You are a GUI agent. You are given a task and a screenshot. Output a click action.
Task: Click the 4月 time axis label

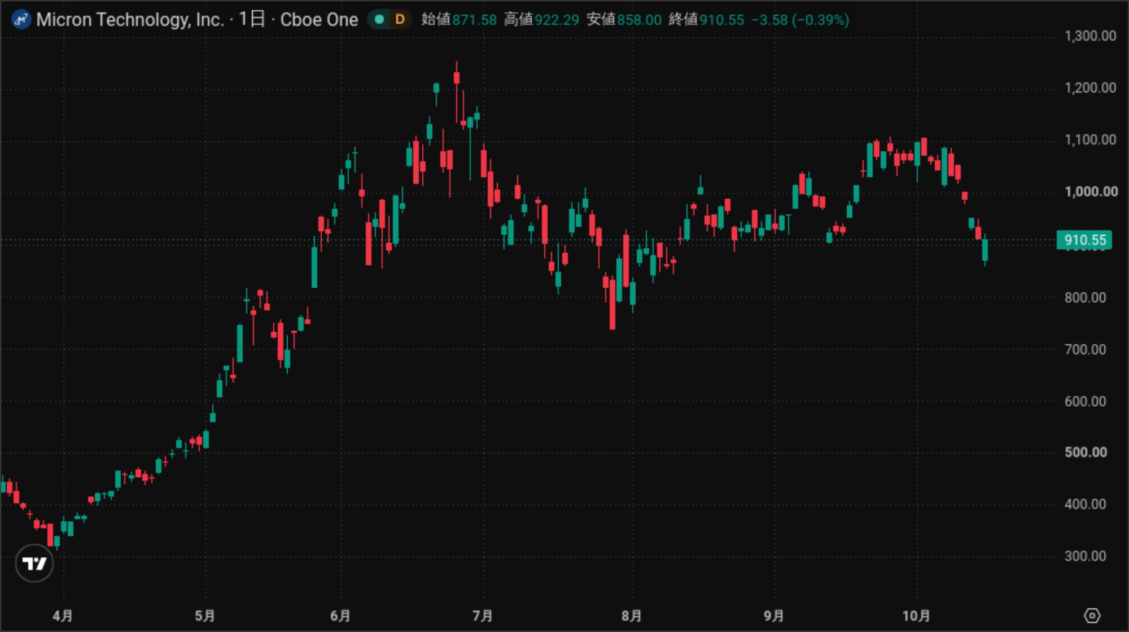63,616
